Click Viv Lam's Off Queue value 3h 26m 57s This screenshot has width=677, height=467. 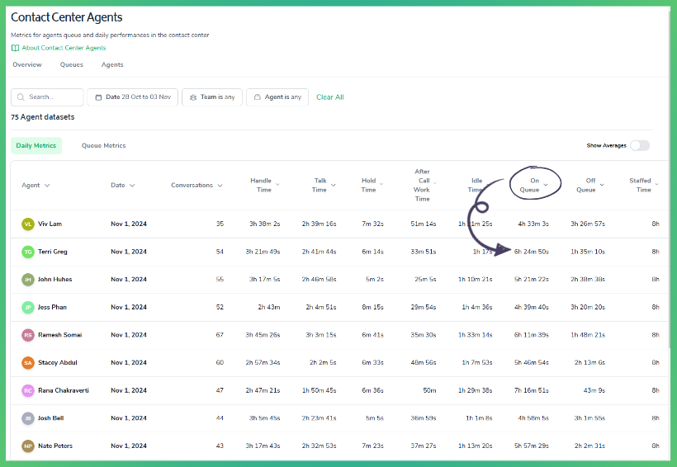pos(588,224)
